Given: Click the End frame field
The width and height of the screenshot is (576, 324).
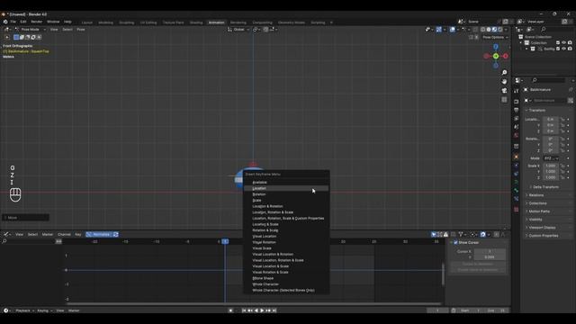Looking at the screenshot, I should (497, 310).
